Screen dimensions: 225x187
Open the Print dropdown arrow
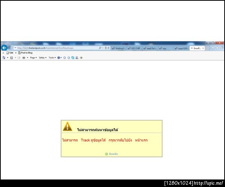tap(27, 57)
